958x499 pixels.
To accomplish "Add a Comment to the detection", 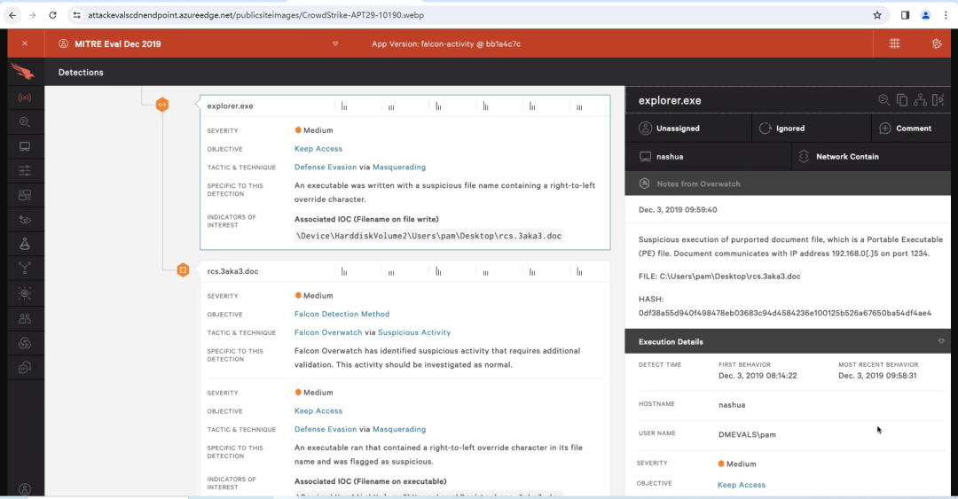I will click(911, 129).
